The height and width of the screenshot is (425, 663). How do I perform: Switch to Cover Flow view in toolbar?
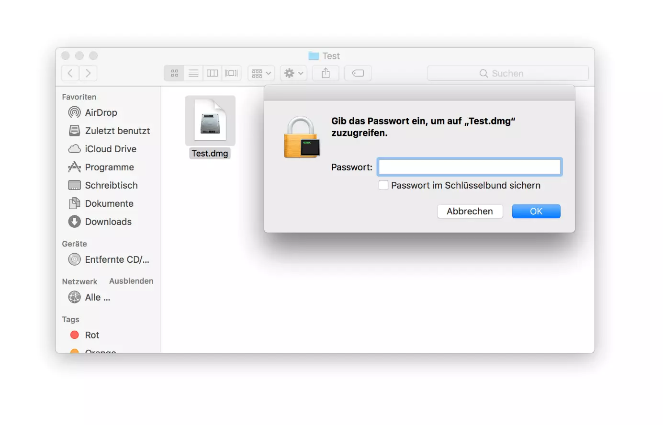click(x=231, y=73)
